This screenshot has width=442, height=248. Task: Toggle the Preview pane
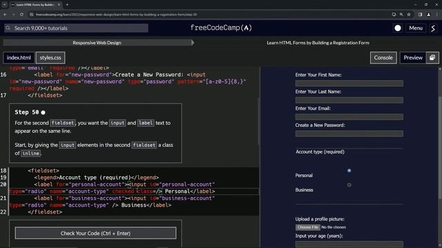413,58
